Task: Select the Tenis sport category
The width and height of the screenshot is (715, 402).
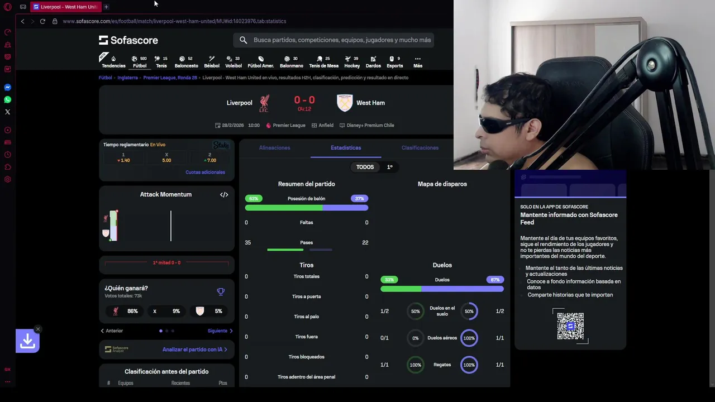Action: click(161, 62)
